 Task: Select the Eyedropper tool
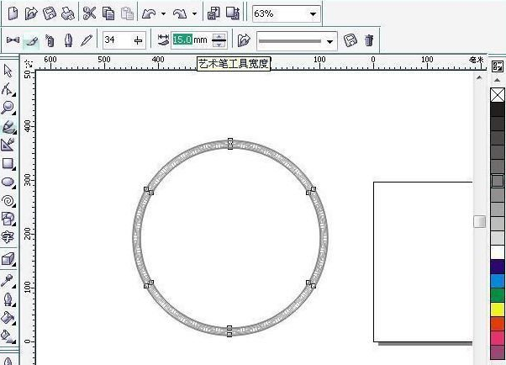[8, 281]
